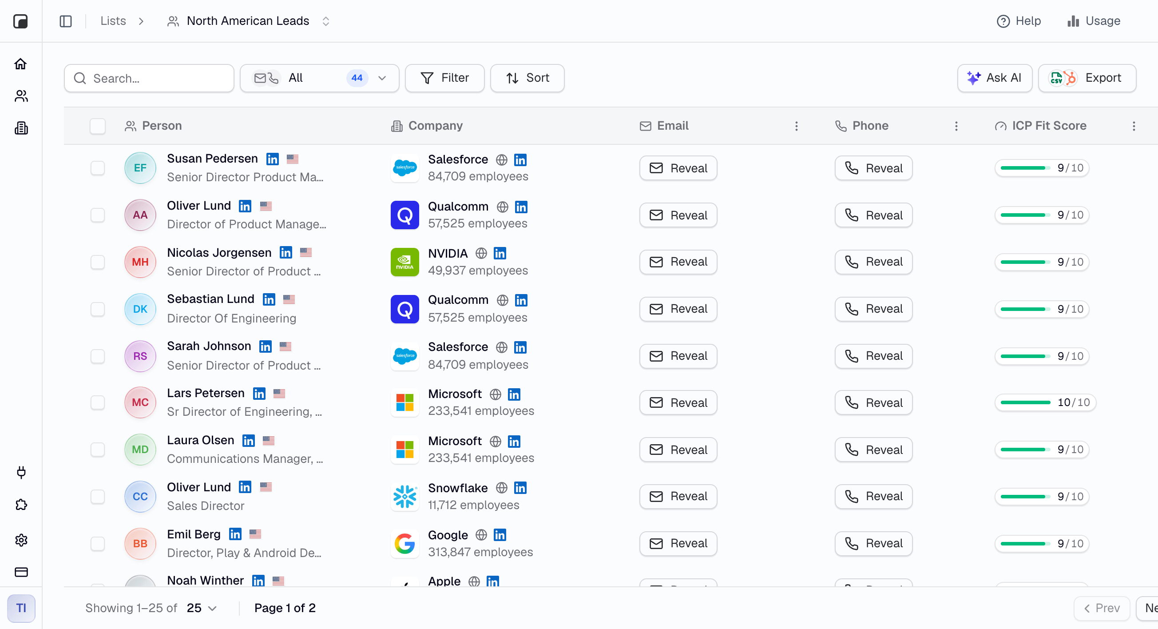The width and height of the screenshot is (1158, 629).
Task: Open Noah Winther's profile name
Action: (206, 580)
